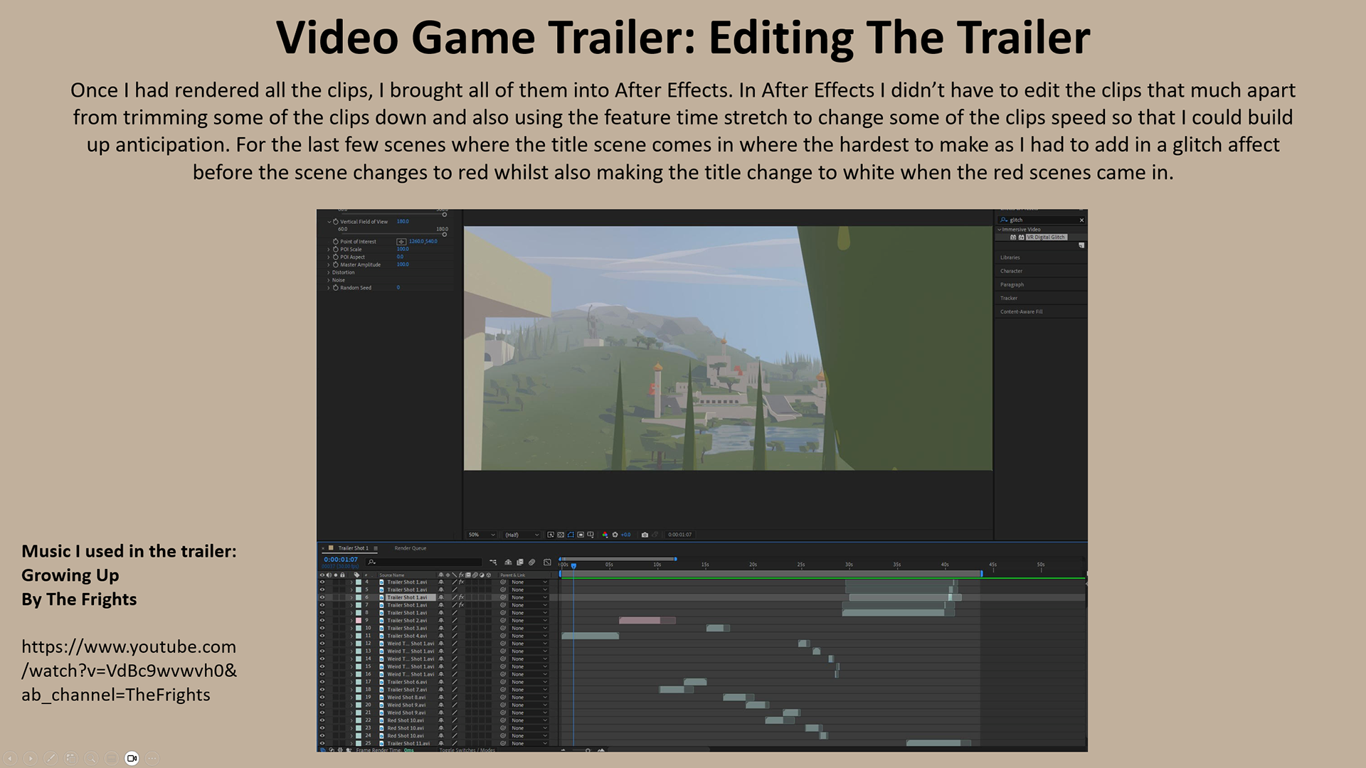Hide layer 22 Red Shot 10.avi eye
Screen dimensions: 1366x768
point(322,720)
